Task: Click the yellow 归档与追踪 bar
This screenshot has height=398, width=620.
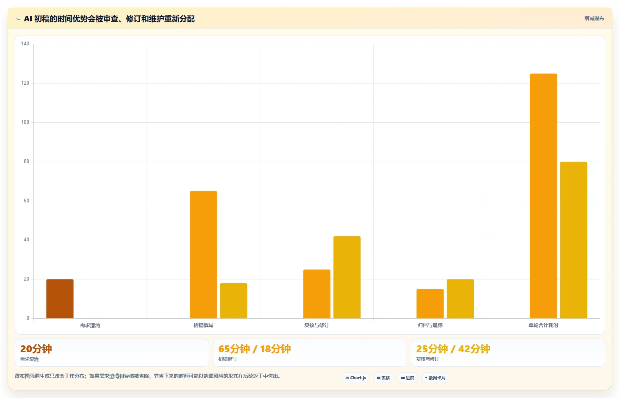Action: [x=460, y=299]
